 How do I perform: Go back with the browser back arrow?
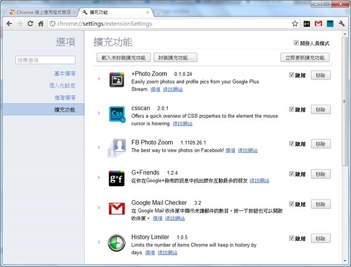click(9, 23)
